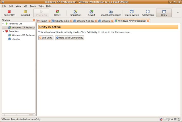Switch to the Home tab

tap(44, 21)
